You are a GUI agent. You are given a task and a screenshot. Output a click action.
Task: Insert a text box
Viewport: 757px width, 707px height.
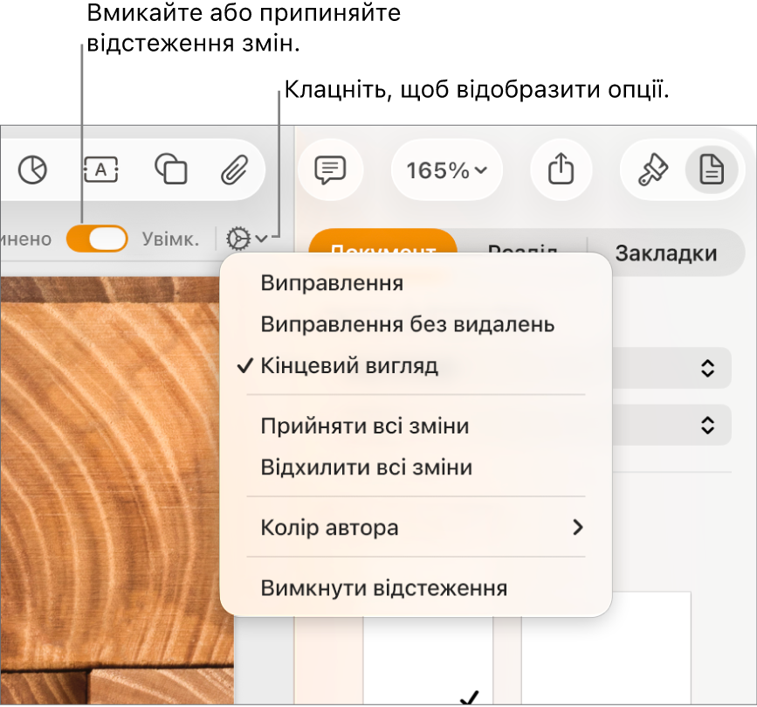101,170
